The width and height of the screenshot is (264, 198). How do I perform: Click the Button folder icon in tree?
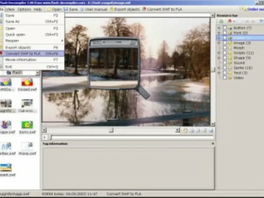point(230,28)
